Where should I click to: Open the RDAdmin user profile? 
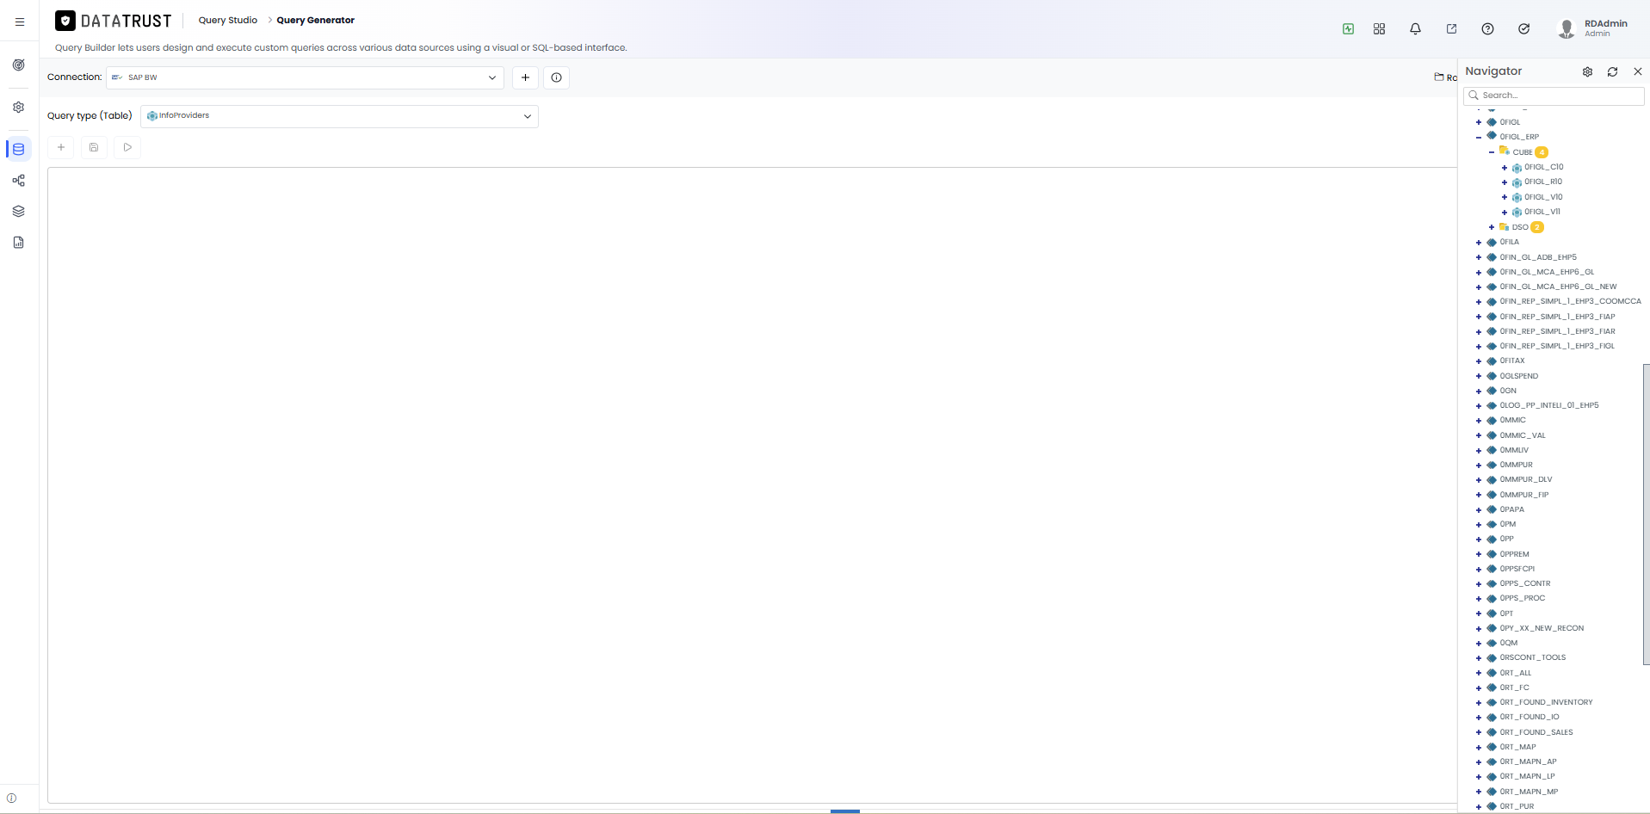tap(1592, 28)
